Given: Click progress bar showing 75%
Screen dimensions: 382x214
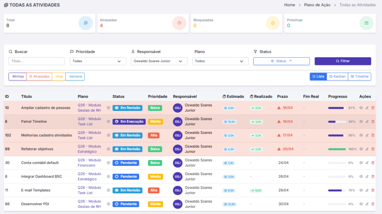Looking at the screenshot, I should (337, 191).
